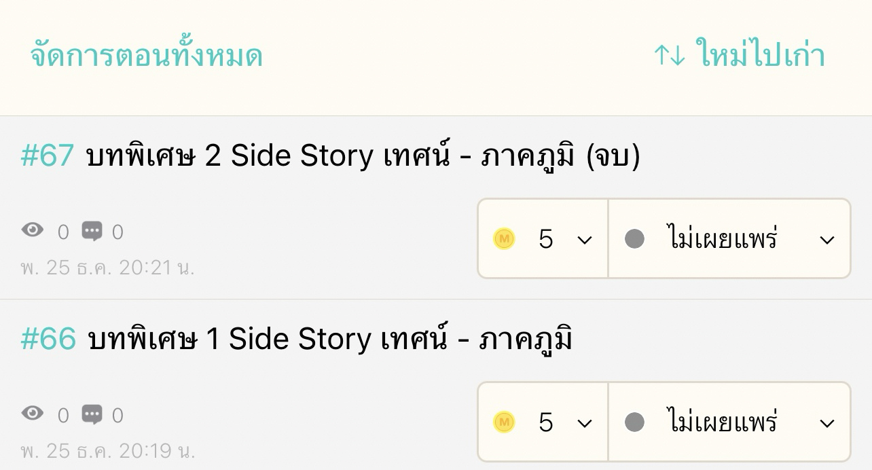Open chapter #66 บทพิเศษ 1 Side Story

click(329, 339)
